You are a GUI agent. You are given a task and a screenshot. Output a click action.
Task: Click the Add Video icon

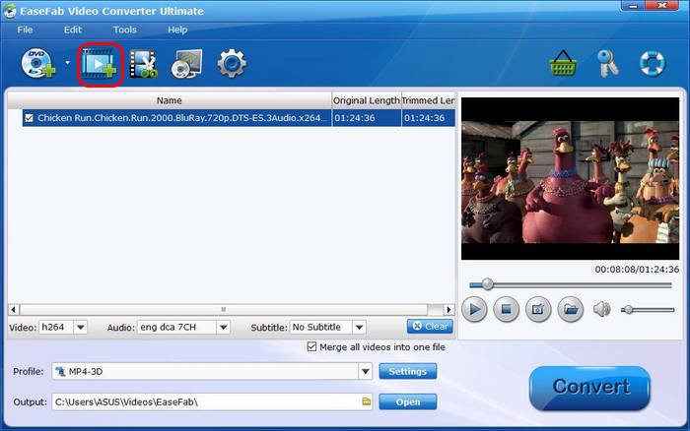(100, 65)
